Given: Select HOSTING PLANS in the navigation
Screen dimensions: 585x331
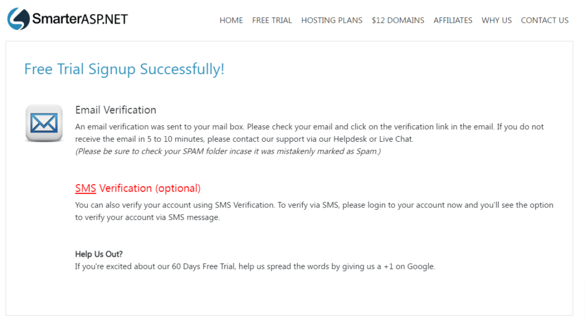Looking at the screenshot, I should point(331,20).
